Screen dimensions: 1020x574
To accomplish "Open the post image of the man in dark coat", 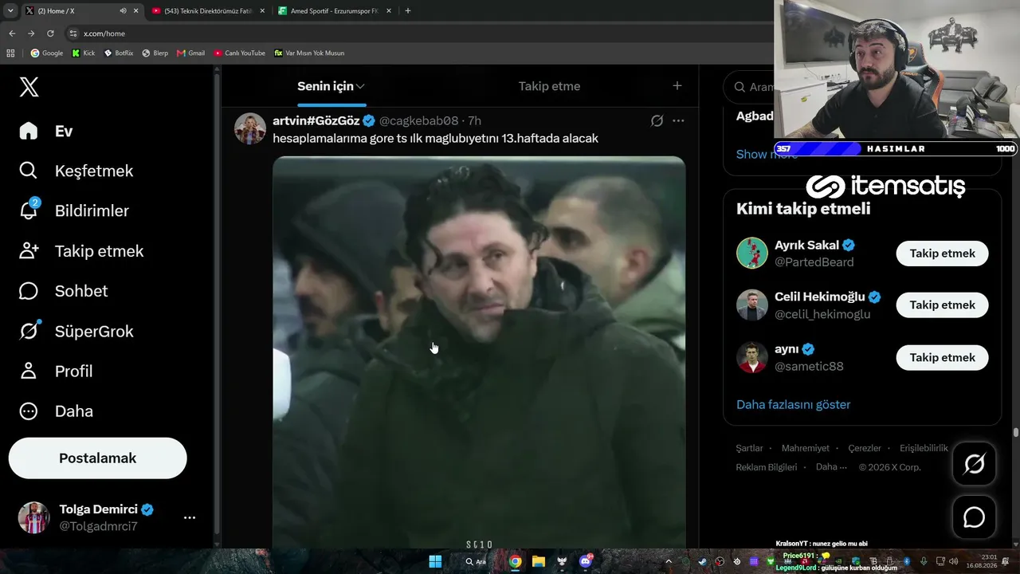I will 479,352.
